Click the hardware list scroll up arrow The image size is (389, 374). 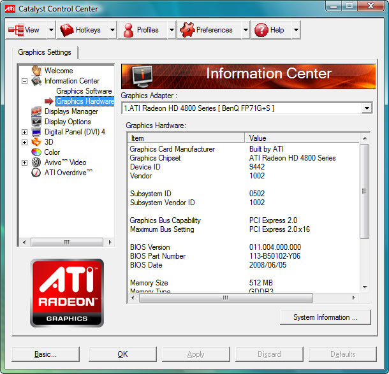(x=365, y=138)
